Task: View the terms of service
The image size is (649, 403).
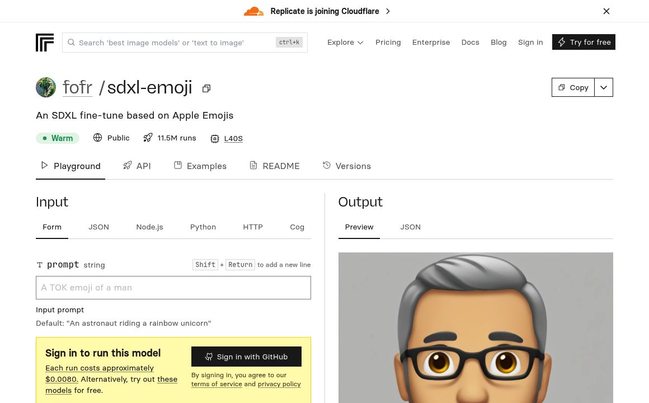Action: (217, 384)
